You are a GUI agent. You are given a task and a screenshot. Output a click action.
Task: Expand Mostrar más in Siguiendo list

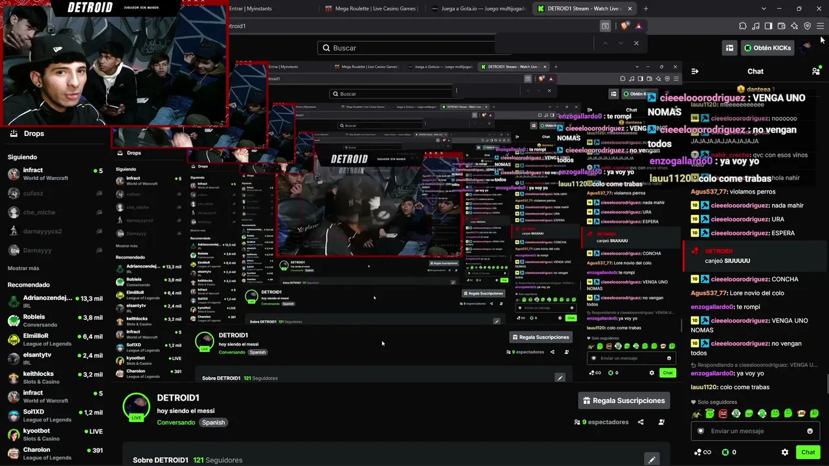coord(23,268)
